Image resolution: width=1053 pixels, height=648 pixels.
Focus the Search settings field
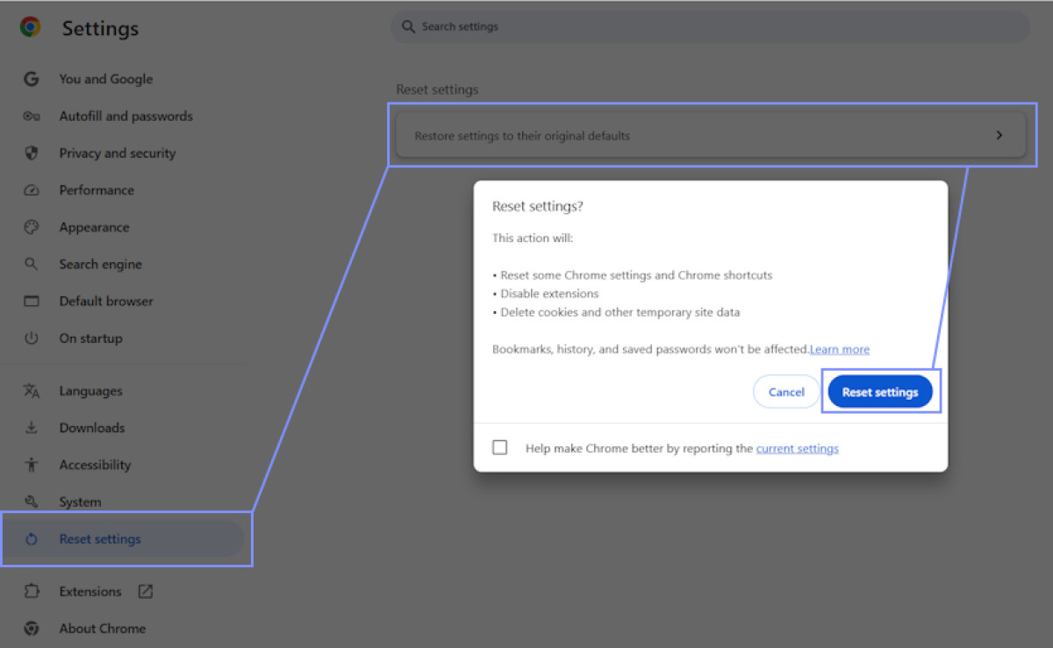(711, 26)
